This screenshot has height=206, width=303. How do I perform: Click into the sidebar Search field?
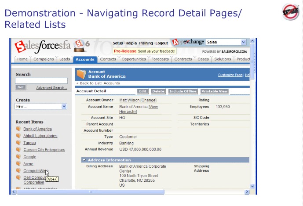pos(41,81)
